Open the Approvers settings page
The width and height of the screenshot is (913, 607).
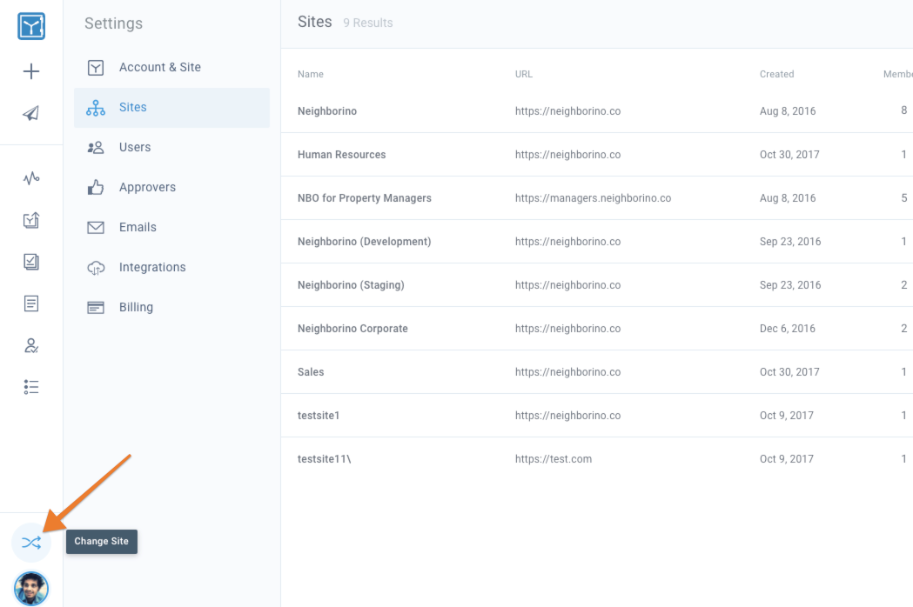click(171, 187)
